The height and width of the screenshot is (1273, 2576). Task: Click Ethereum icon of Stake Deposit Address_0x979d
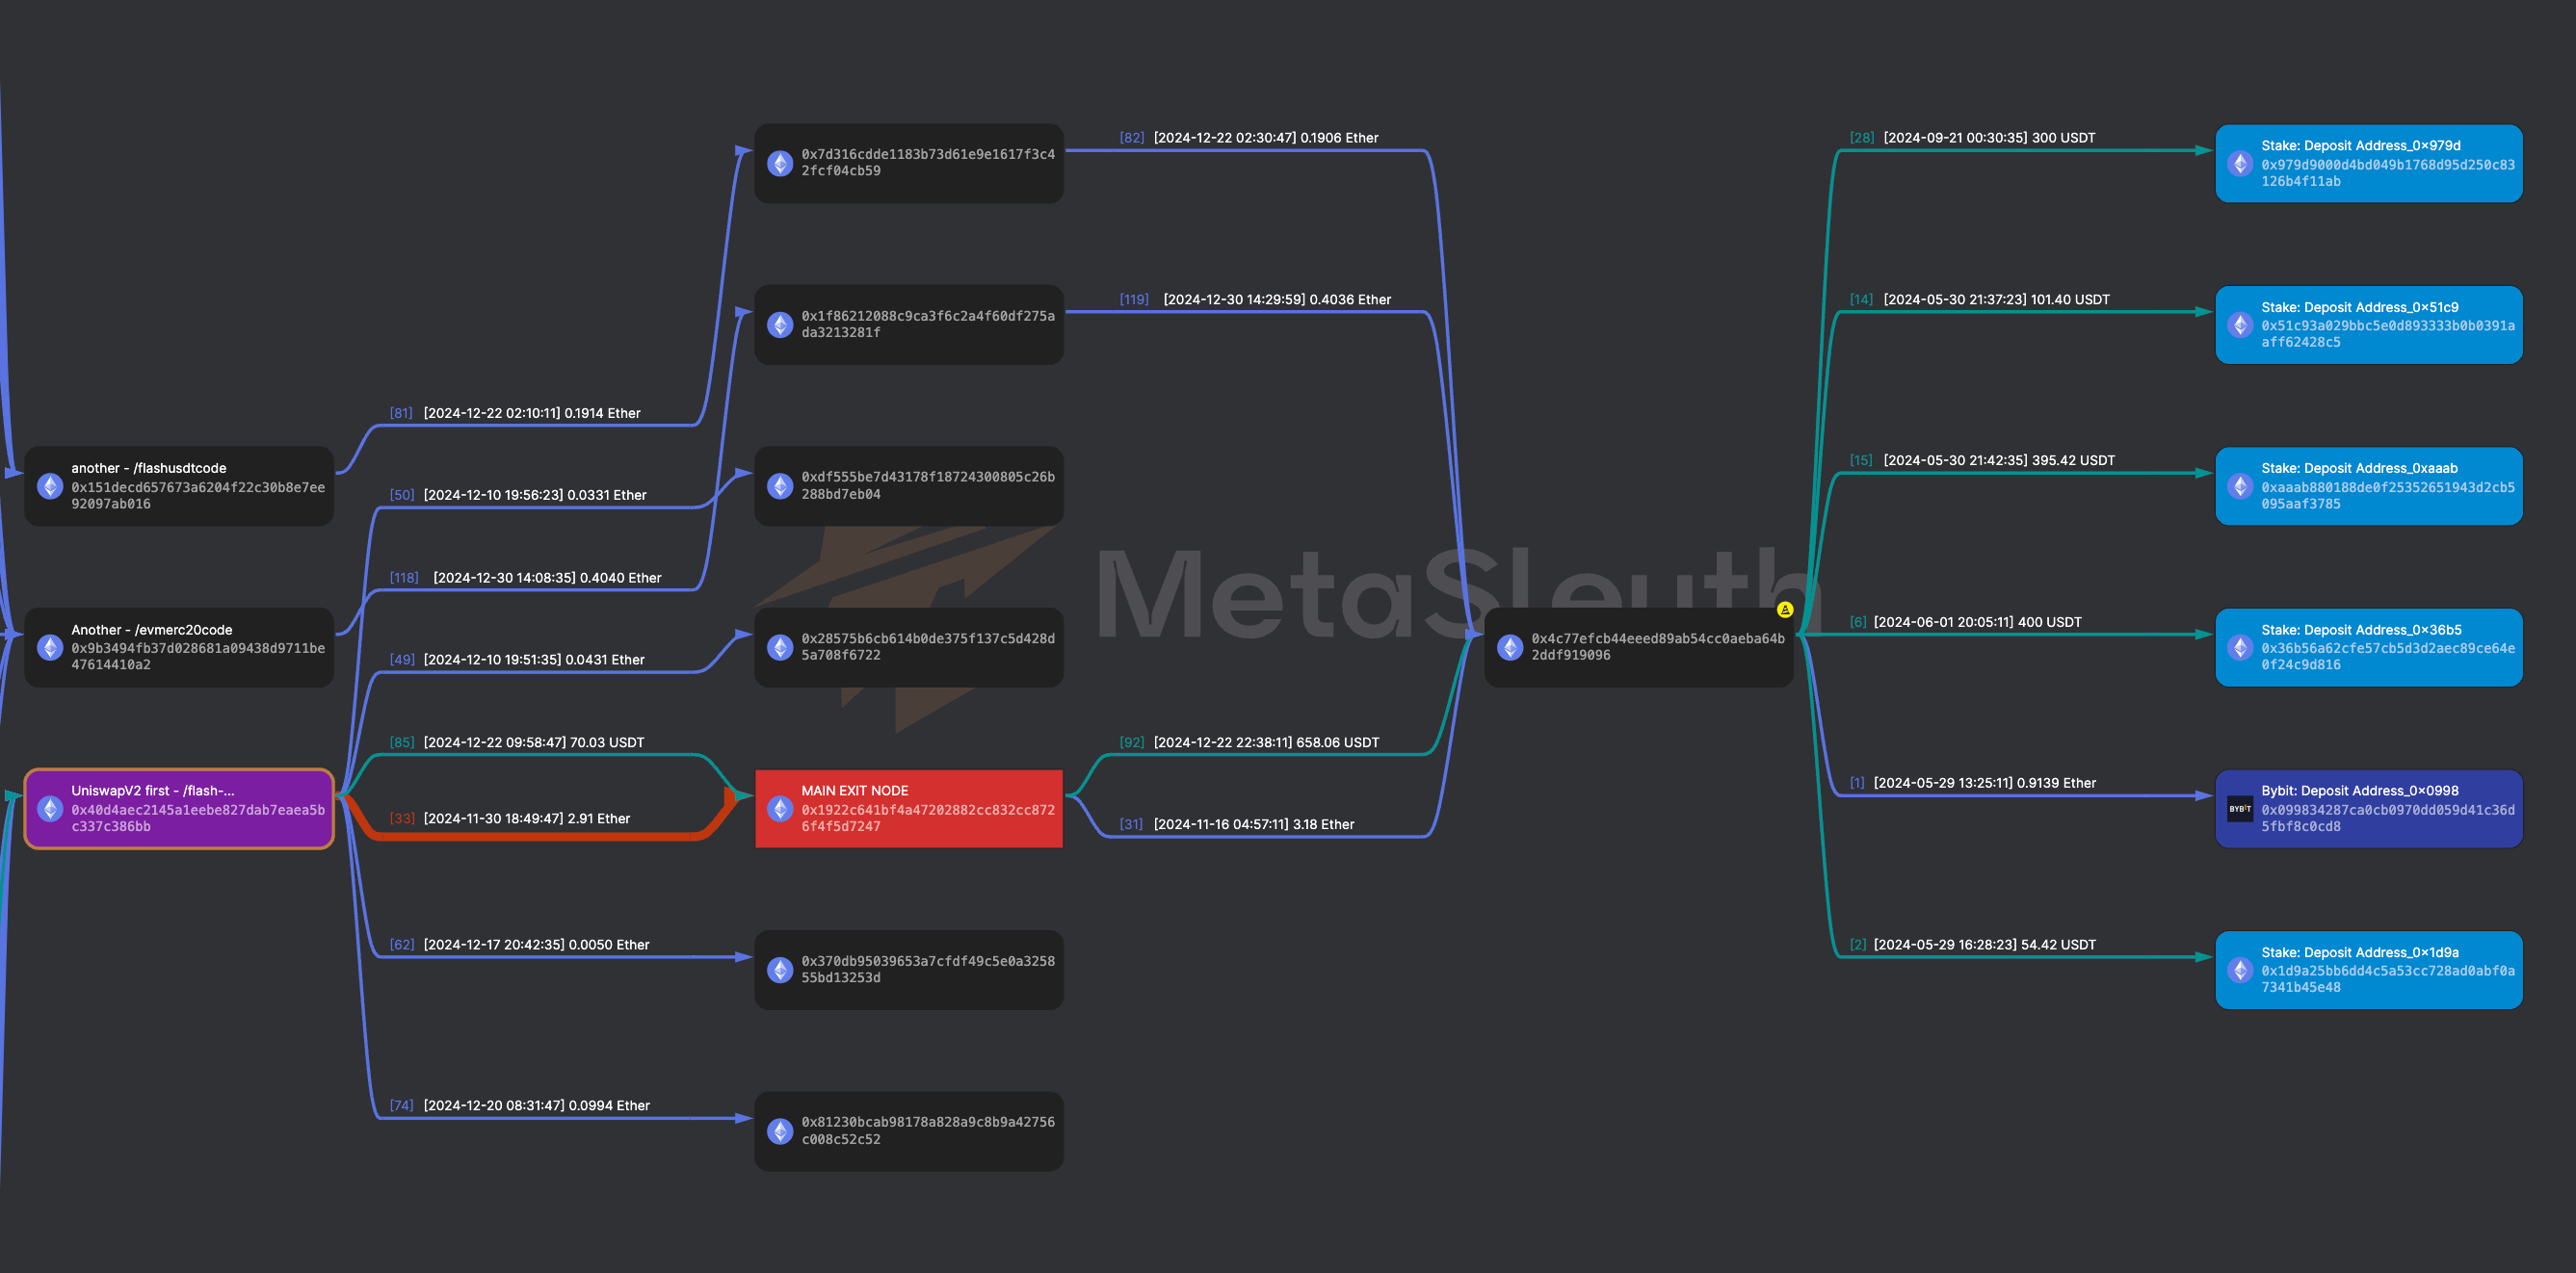(x=2240, y=163)
